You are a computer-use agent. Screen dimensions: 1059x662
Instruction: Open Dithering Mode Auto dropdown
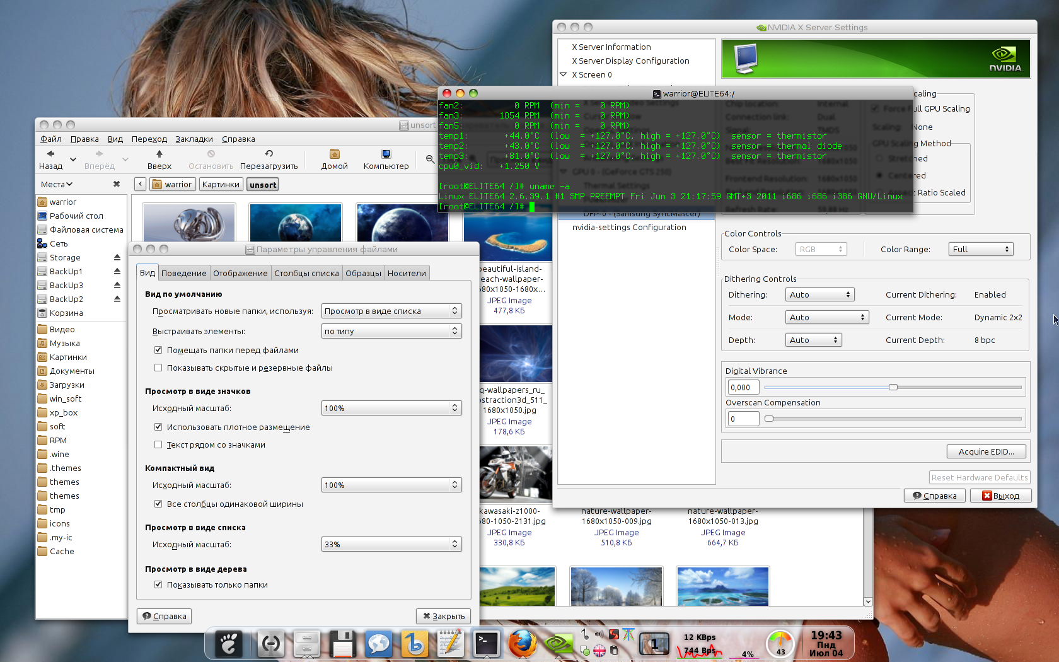[826, 317]
